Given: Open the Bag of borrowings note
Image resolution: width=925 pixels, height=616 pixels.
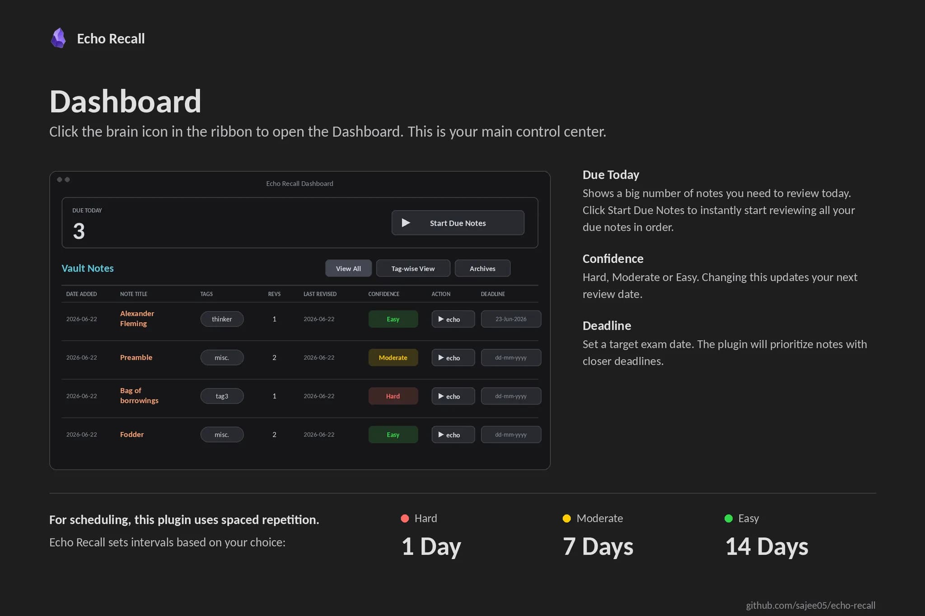Looking at the screenshot, I should coord(139,396).
